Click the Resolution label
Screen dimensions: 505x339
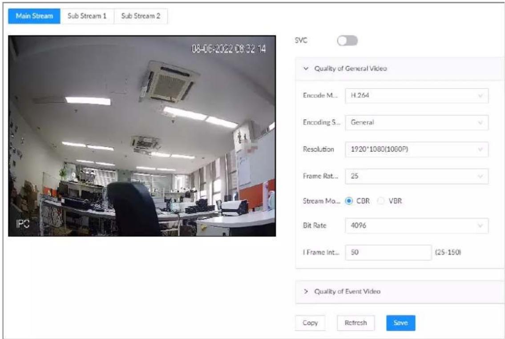(318, 149)
